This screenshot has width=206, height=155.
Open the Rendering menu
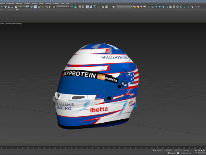coord(19,3)
